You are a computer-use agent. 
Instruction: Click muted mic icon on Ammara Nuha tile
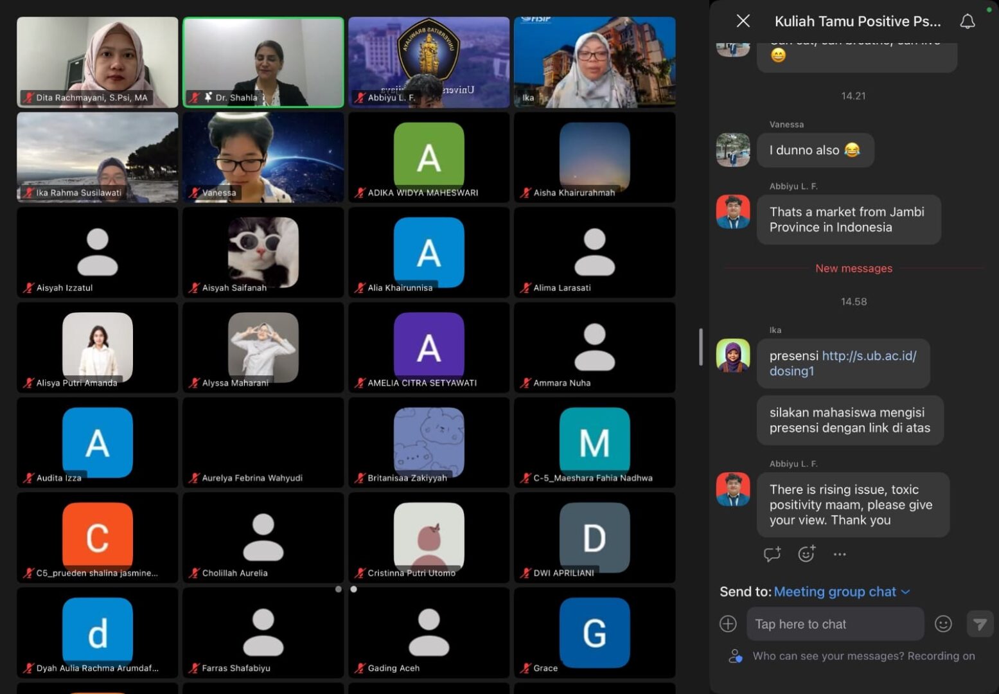point(526,383)
